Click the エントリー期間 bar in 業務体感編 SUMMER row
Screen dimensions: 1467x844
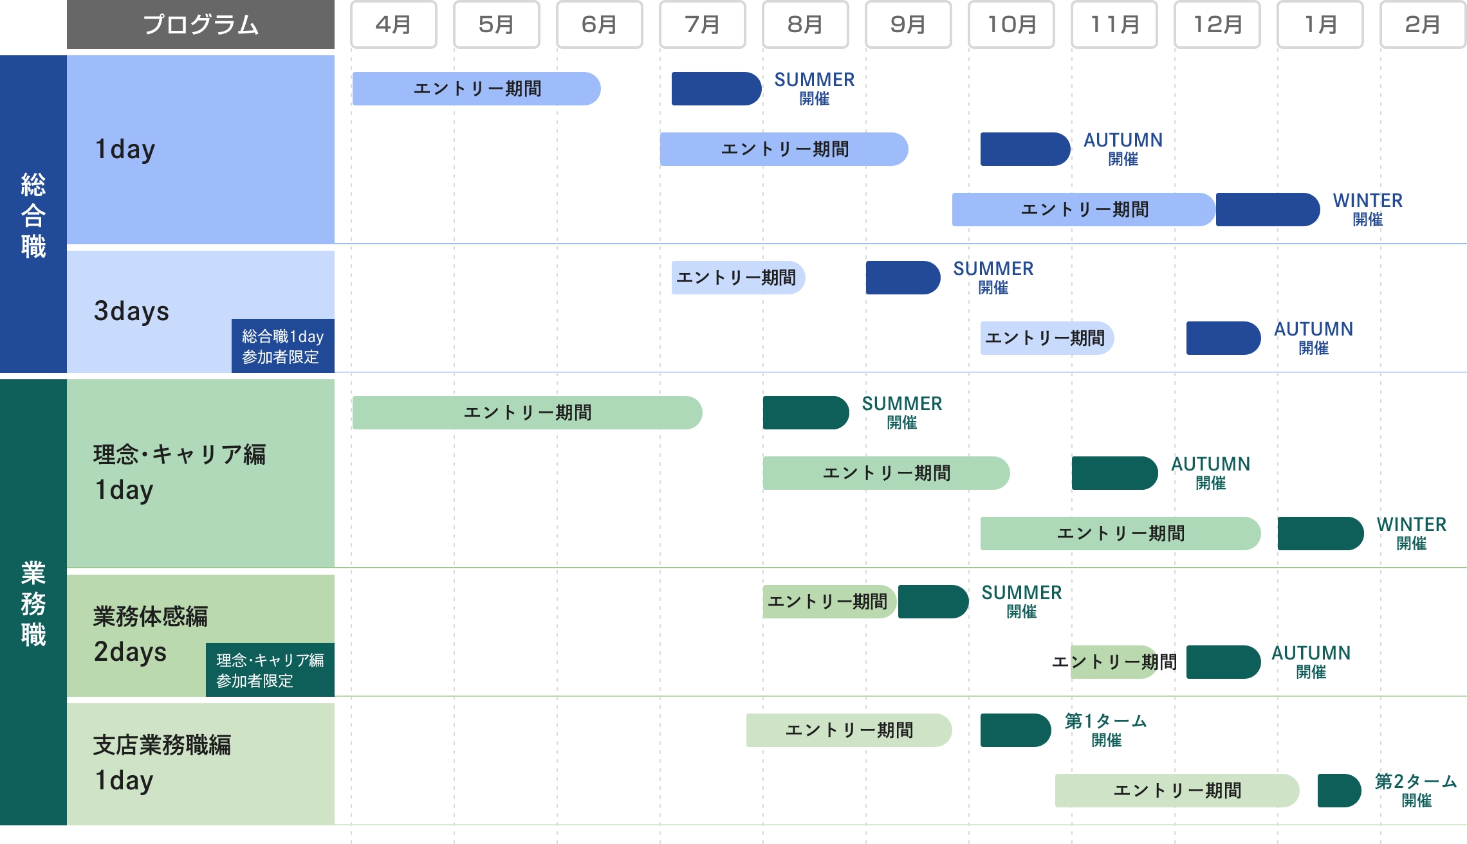[830, 601]
